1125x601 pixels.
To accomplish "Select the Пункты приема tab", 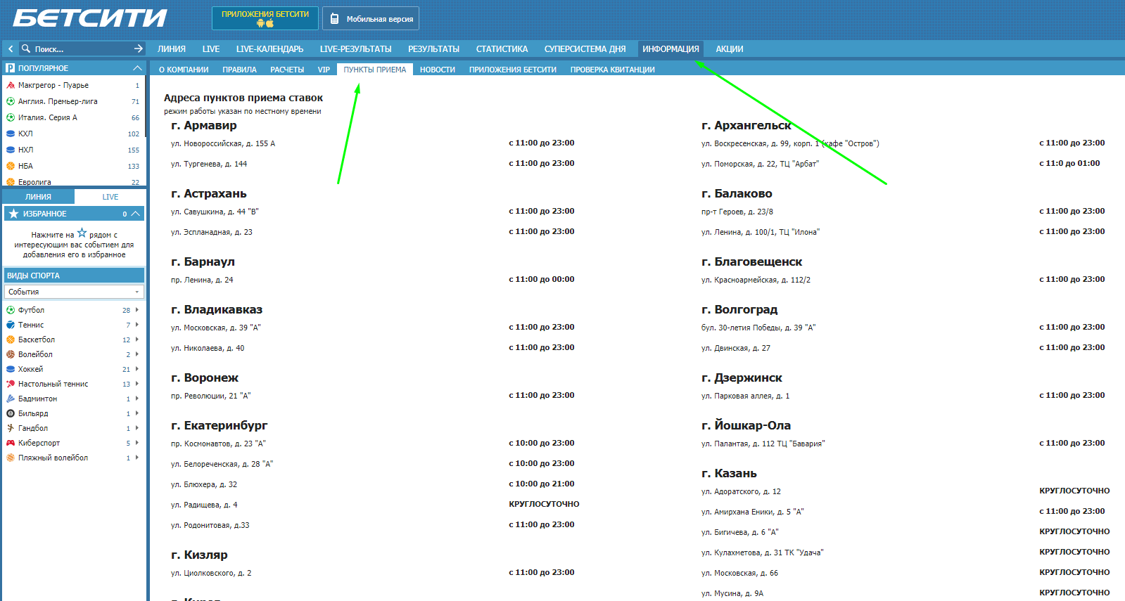I will pos(375,70).
